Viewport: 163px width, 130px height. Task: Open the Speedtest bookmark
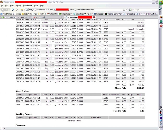pos(78,14)
